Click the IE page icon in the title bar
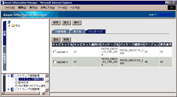 (x=3, y=3)
